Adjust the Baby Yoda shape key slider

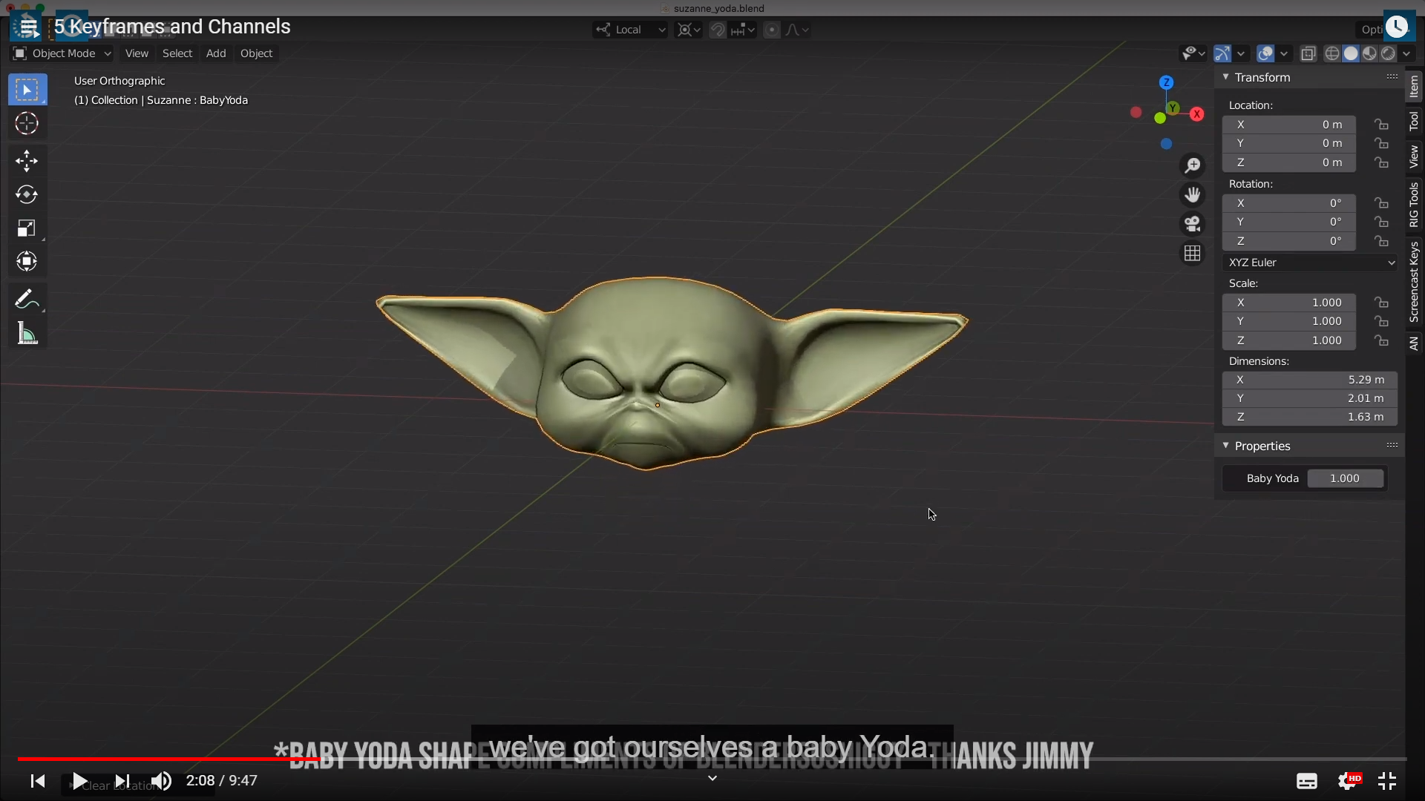click(x=1345, y=478)
